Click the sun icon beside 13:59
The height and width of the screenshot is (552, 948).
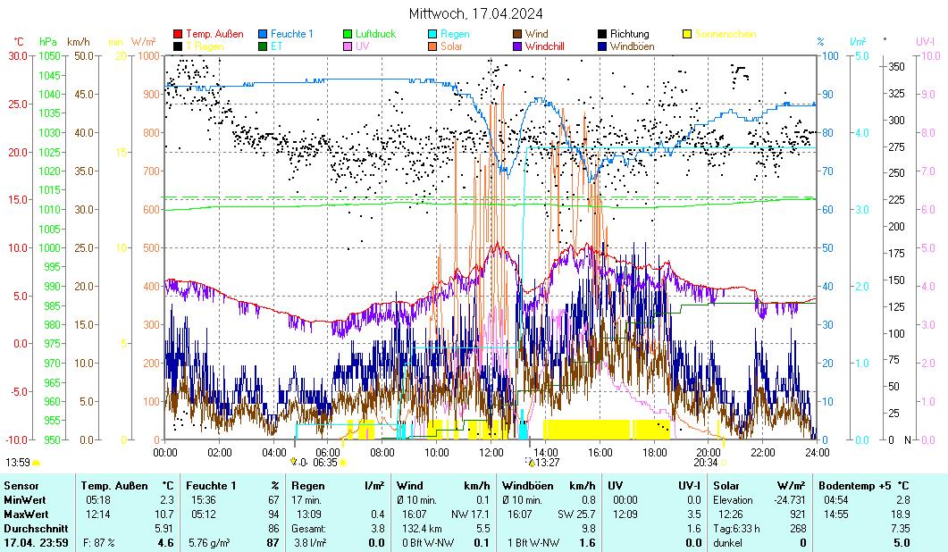pyautogui.click(x=37, y=463)
